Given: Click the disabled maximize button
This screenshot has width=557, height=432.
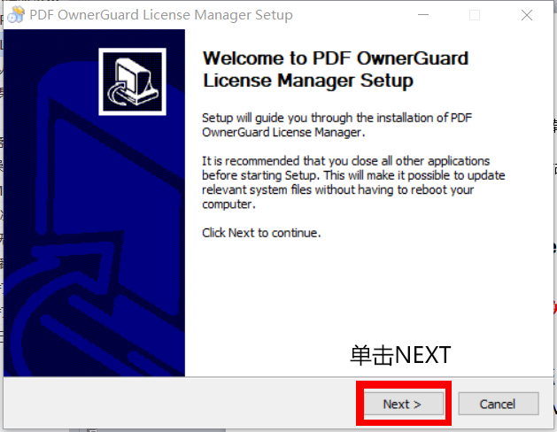Looking at the screenshot, I should click(x=475, y=15).
